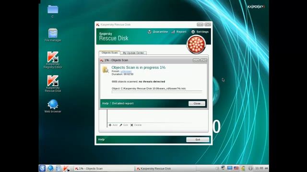Image resolution: width=307 pixels, height=172 pixels.
Task: Click the info tray icon near clock
Action: tap(250, 168)
